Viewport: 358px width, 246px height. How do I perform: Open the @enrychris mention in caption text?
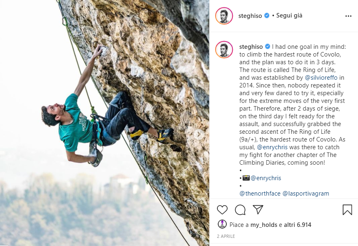pyautogui.click(x=272, y=147)
